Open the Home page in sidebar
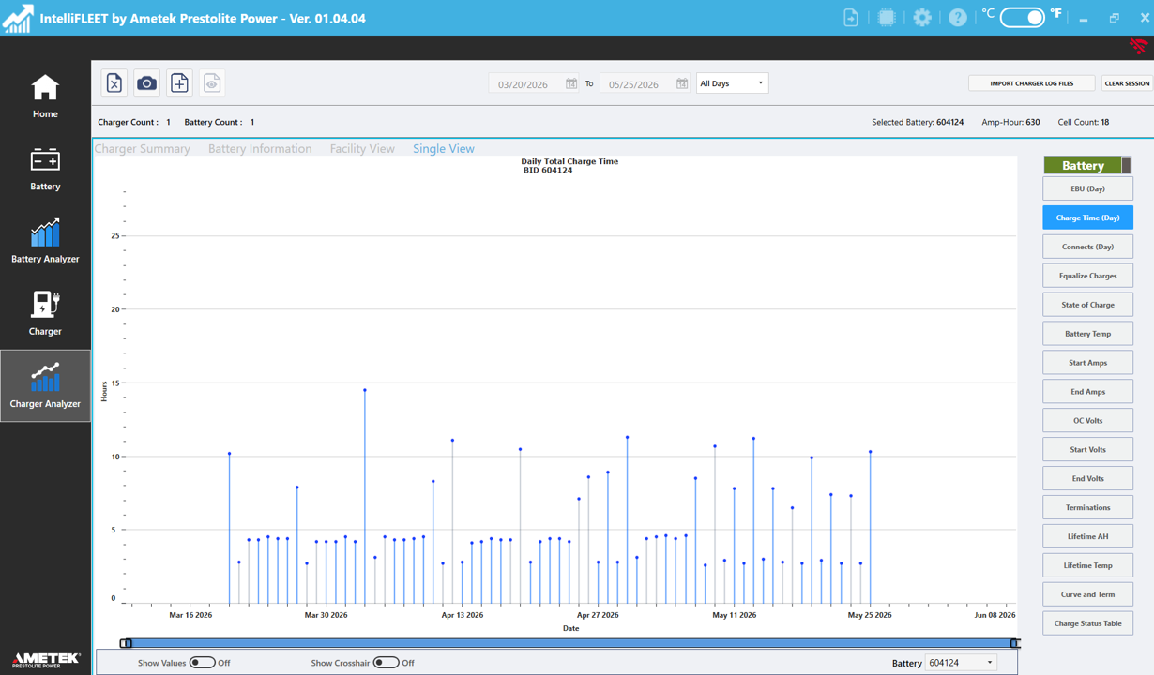This screenshot has width=1154, height=675. tap(45, 97)
